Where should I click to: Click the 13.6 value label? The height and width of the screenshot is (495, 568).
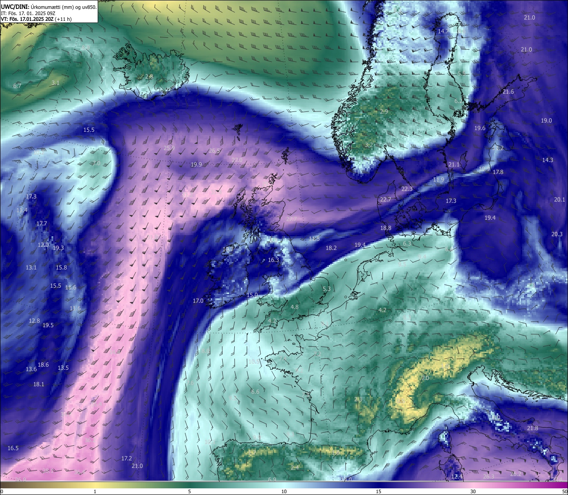[x=31, y=369]
